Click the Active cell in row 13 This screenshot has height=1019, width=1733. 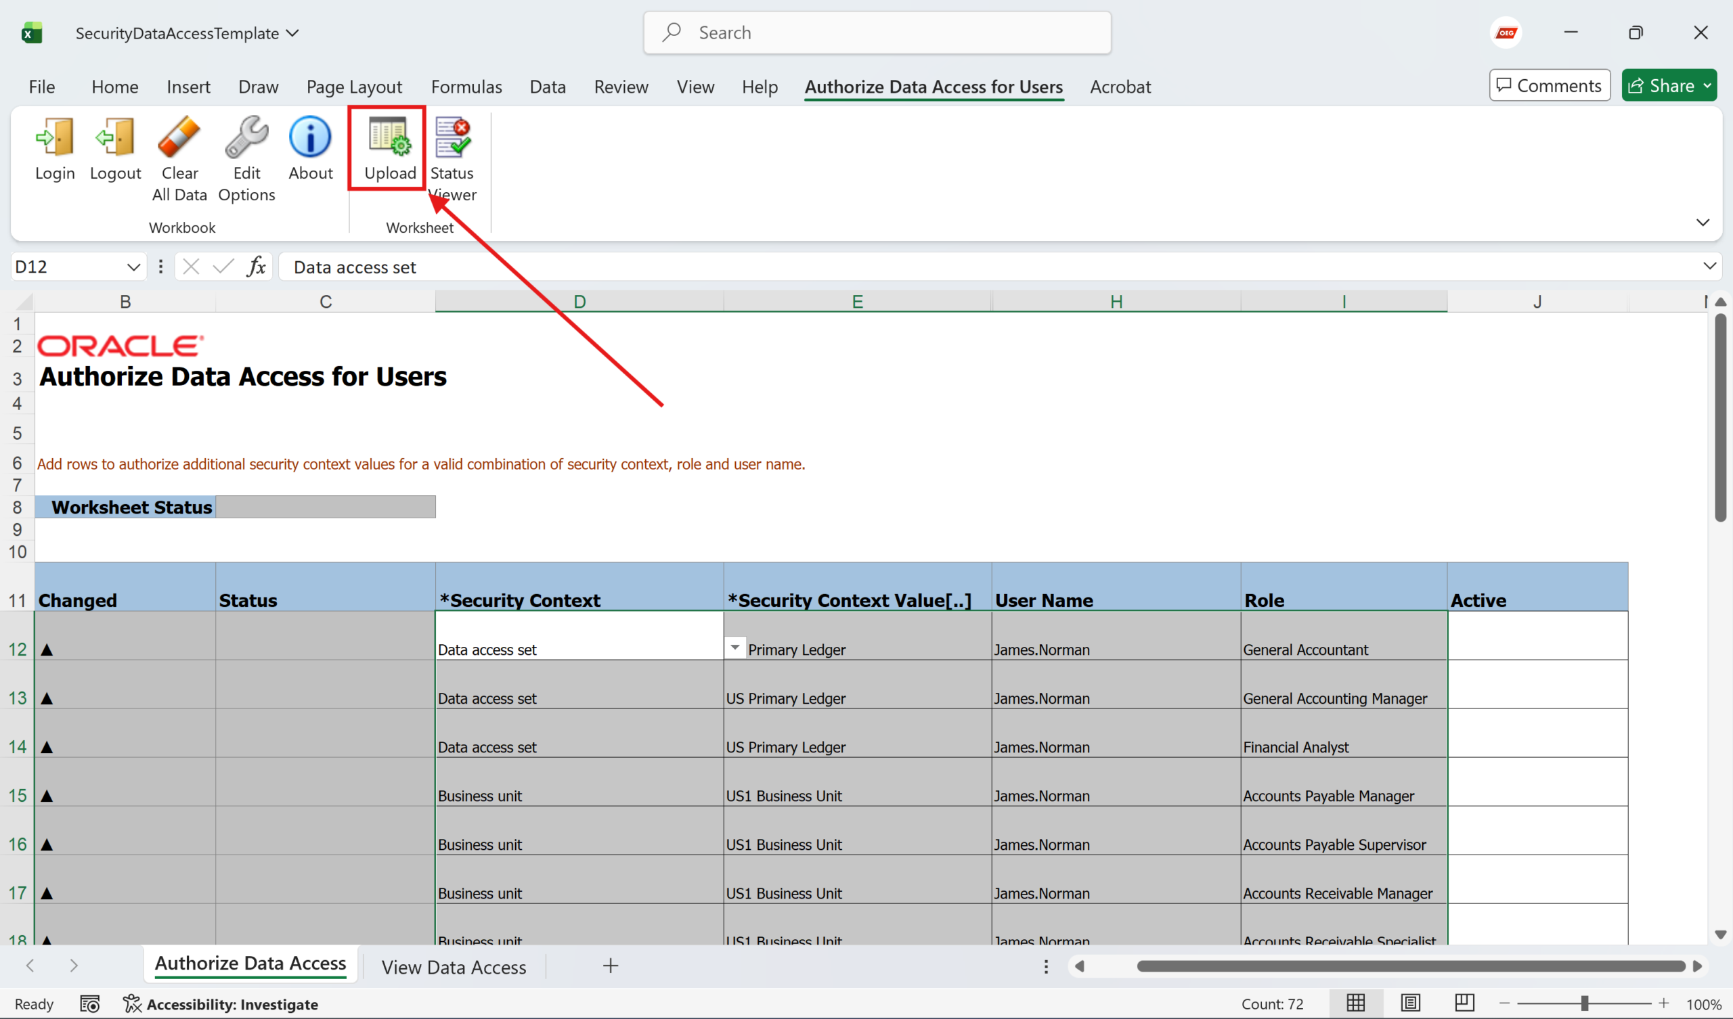[1537, 685]
